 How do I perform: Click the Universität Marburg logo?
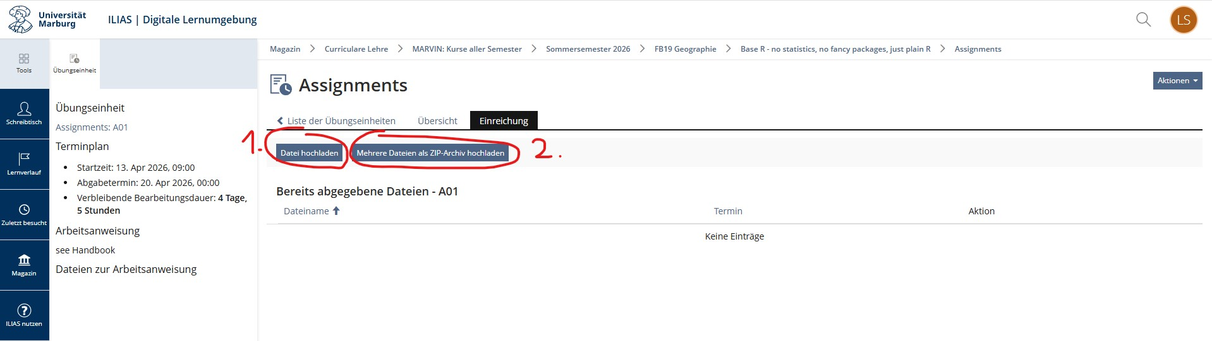click(47, 20)
